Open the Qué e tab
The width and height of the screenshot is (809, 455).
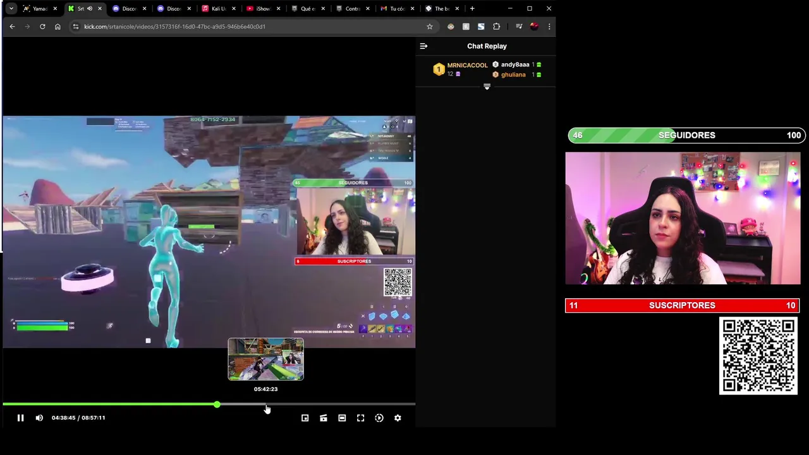point(308,8)
